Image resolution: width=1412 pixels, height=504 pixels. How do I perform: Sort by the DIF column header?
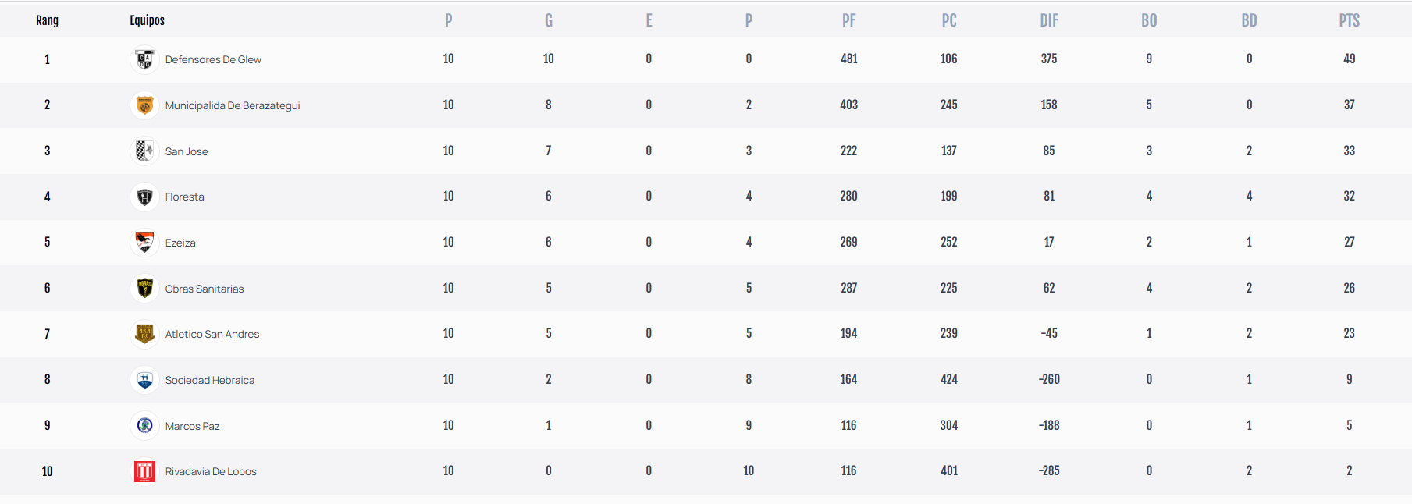1049,20
